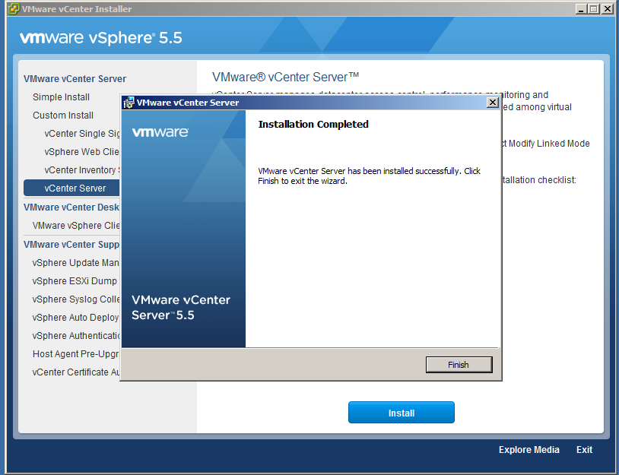The height and width of the screenshot is (475, 619).
Task: Choose vCenter Single Sign-On entry
Action: pyautogui.click(x=81, y=134)
